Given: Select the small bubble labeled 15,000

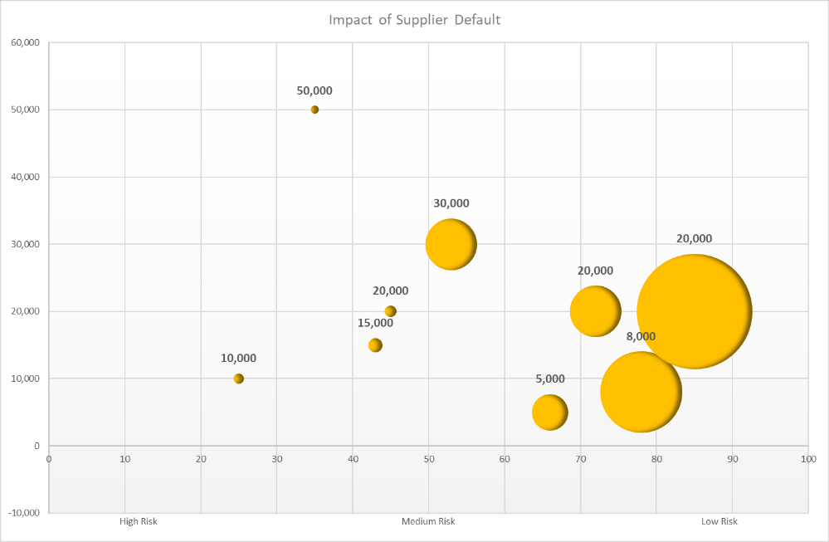Looking at the screenshot, I should 375,345.
